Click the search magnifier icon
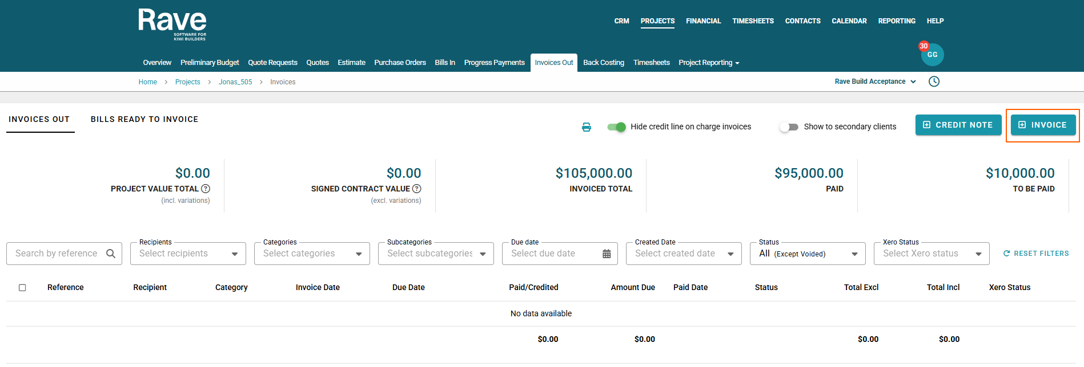Screen dimensions: 1084x367 (x=111, y=254)
